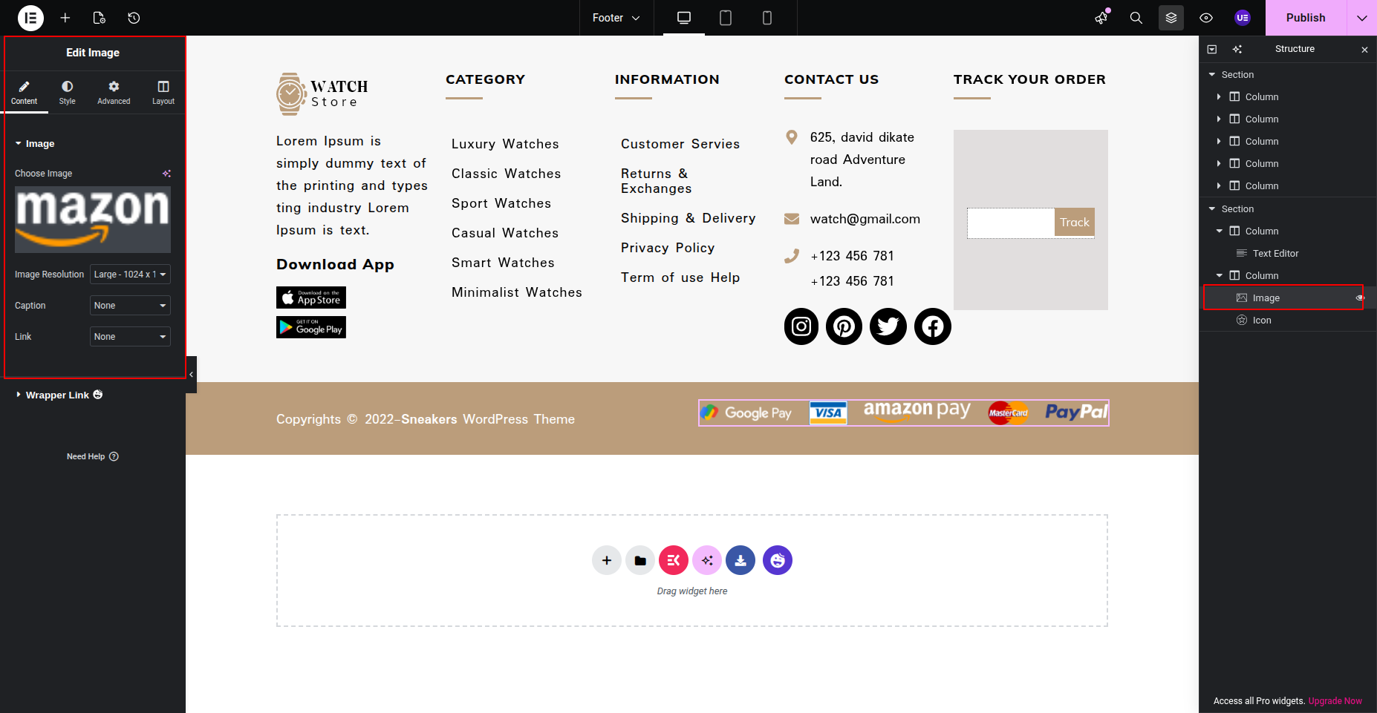Click the Publish button

[x=1305, y=18]
